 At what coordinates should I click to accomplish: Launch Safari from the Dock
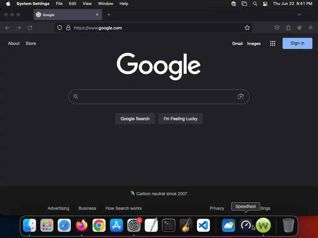click(x=64, y=225)
